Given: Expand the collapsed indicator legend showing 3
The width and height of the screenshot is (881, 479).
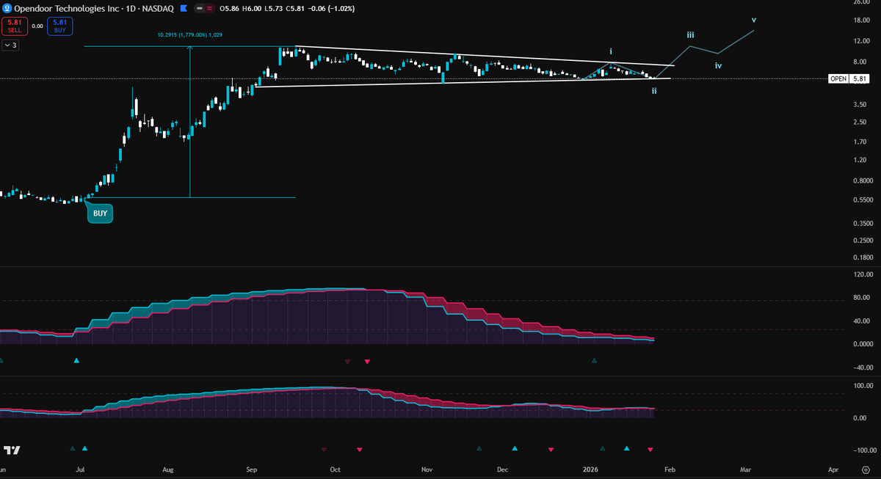Looking at the screenshot, I should point(10,45).
